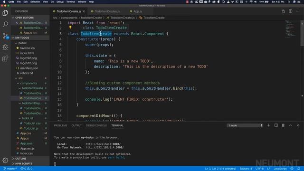Close the TodoItemCreate.js tab
Image resolution: width=304 pixels, height=171 pixels.
[x=84, y=11]
